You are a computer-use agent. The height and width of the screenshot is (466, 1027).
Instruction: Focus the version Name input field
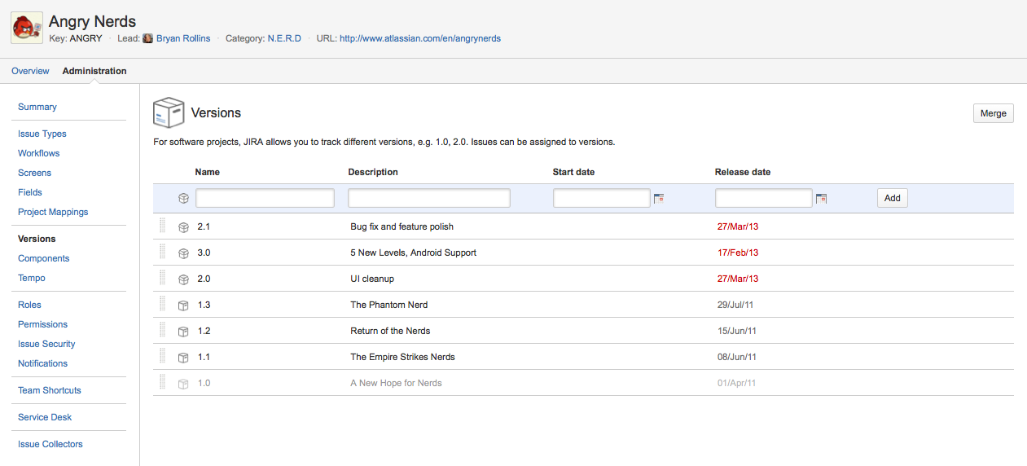(x=265, y=198)
